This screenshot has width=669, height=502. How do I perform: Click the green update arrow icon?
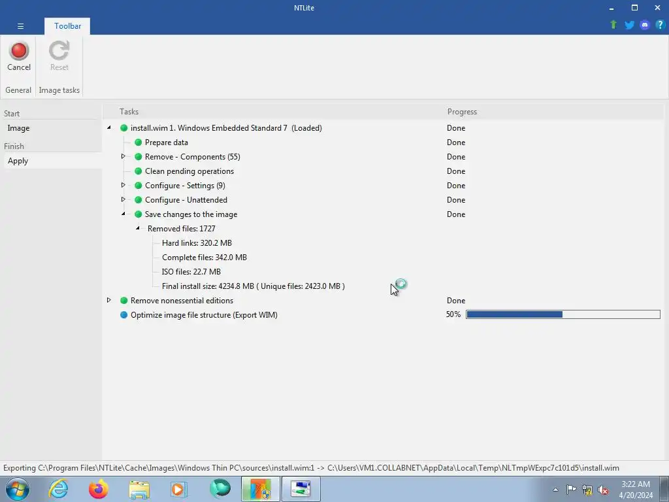click(x=613, y=25)
